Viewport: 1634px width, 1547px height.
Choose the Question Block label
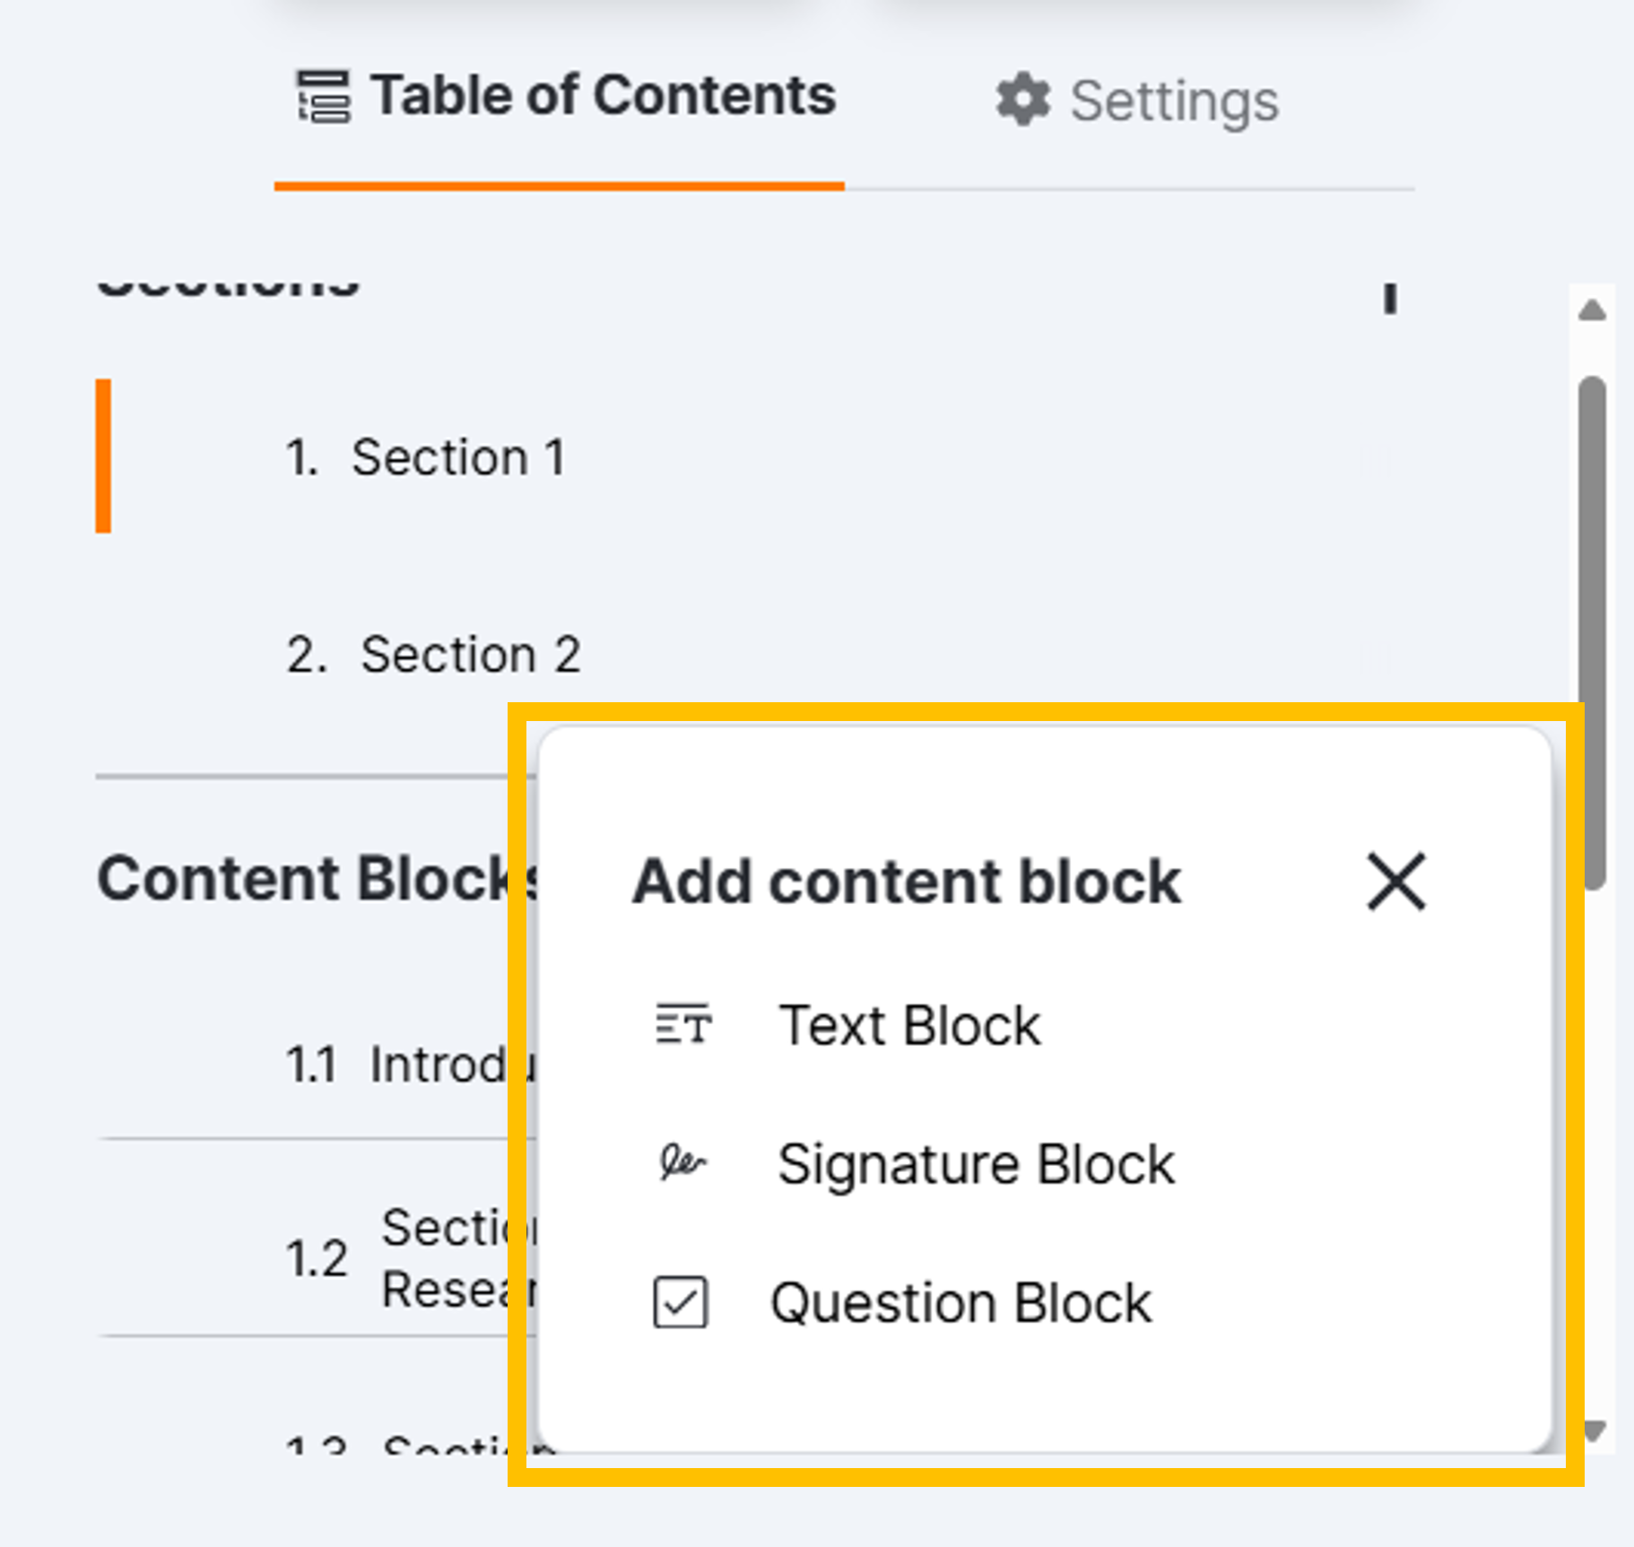(960, 1302)
